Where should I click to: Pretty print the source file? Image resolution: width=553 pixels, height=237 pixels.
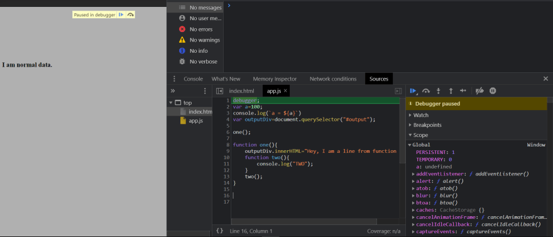click(220, 231)
